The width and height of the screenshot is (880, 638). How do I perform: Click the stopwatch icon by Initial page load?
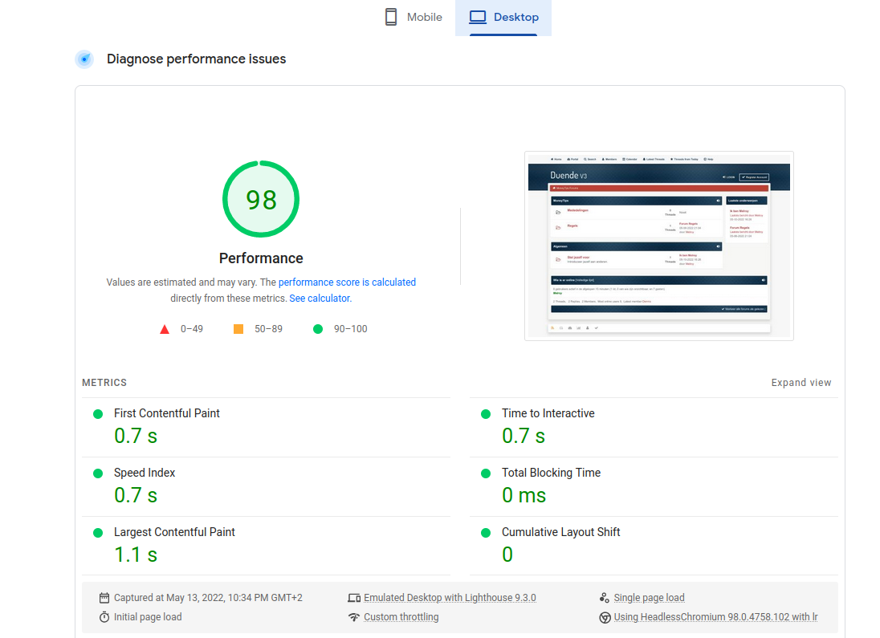[104, 617]
